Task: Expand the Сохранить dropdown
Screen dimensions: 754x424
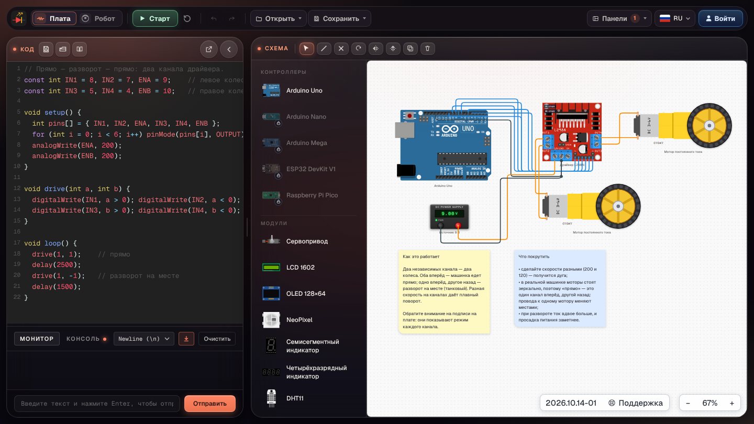Action: 339,18
